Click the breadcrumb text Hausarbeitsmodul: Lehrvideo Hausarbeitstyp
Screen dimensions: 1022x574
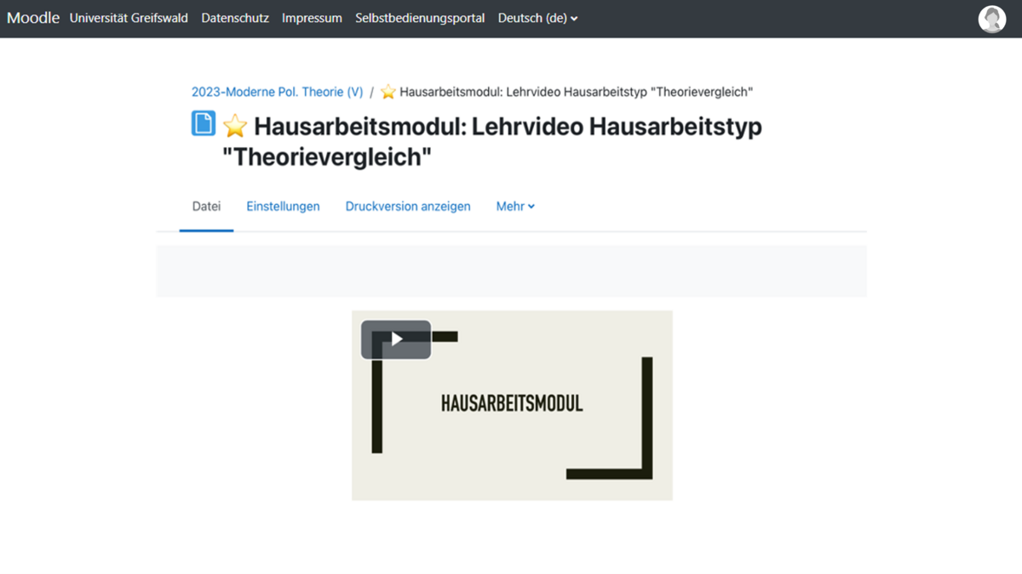pos(576,92)
